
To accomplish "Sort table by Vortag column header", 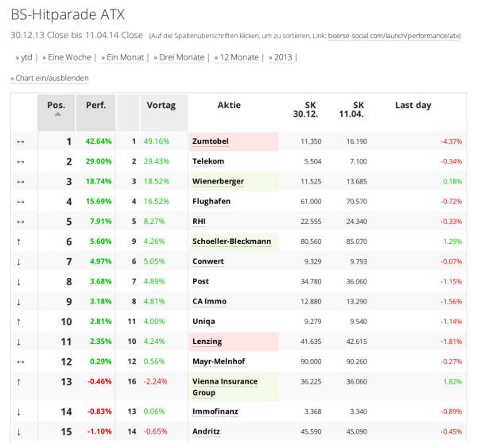I will tap(161, 105).
